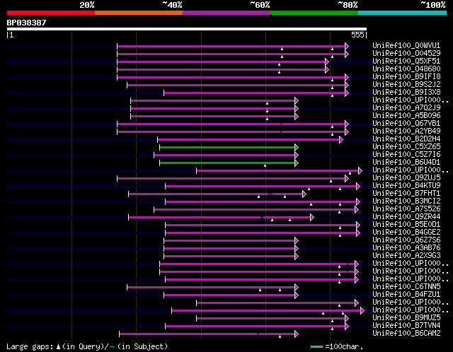
Task: Click the purple alignment bar for UniRef100_A5B096
Action: coord(213,117)
